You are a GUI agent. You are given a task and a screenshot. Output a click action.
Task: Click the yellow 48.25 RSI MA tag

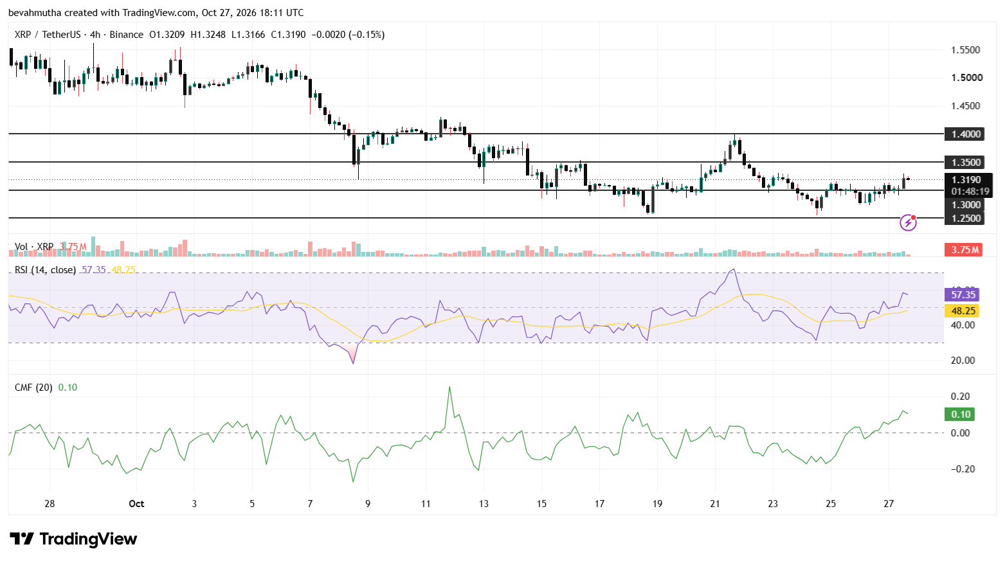click(x=963, y=311)
